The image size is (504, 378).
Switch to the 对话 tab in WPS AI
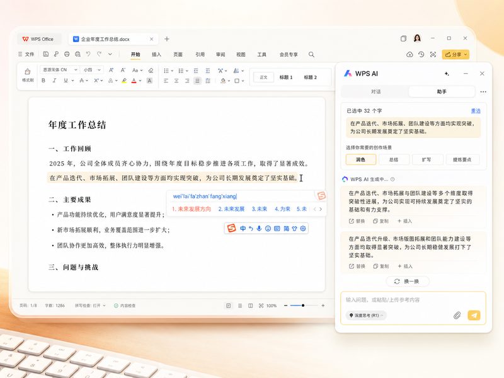[375, 91]
